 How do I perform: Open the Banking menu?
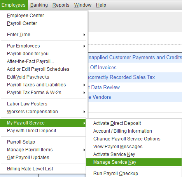pos(39,5)
